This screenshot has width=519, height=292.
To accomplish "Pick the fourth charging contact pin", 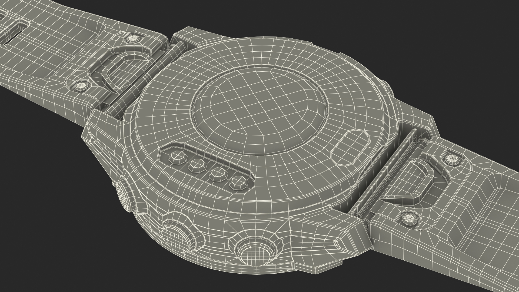I will coord(239,183).
